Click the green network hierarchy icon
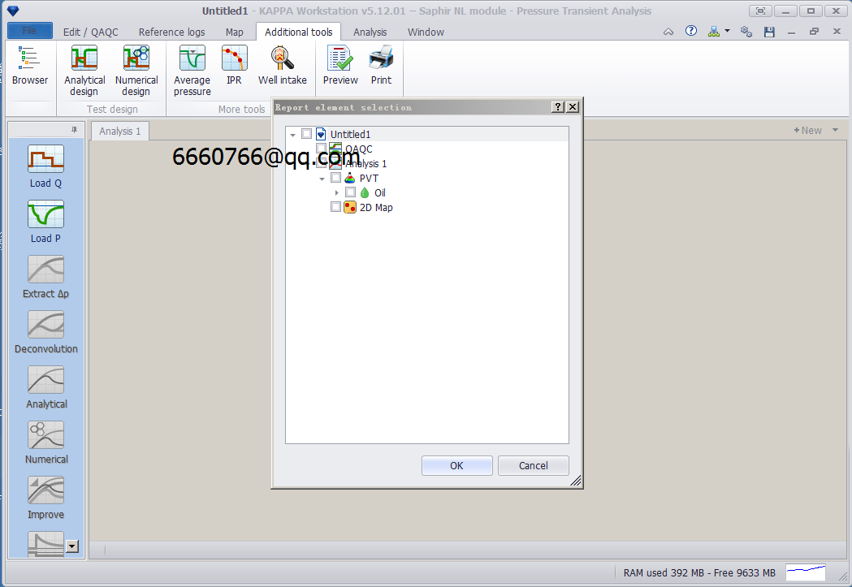 (x=713, y=32)
